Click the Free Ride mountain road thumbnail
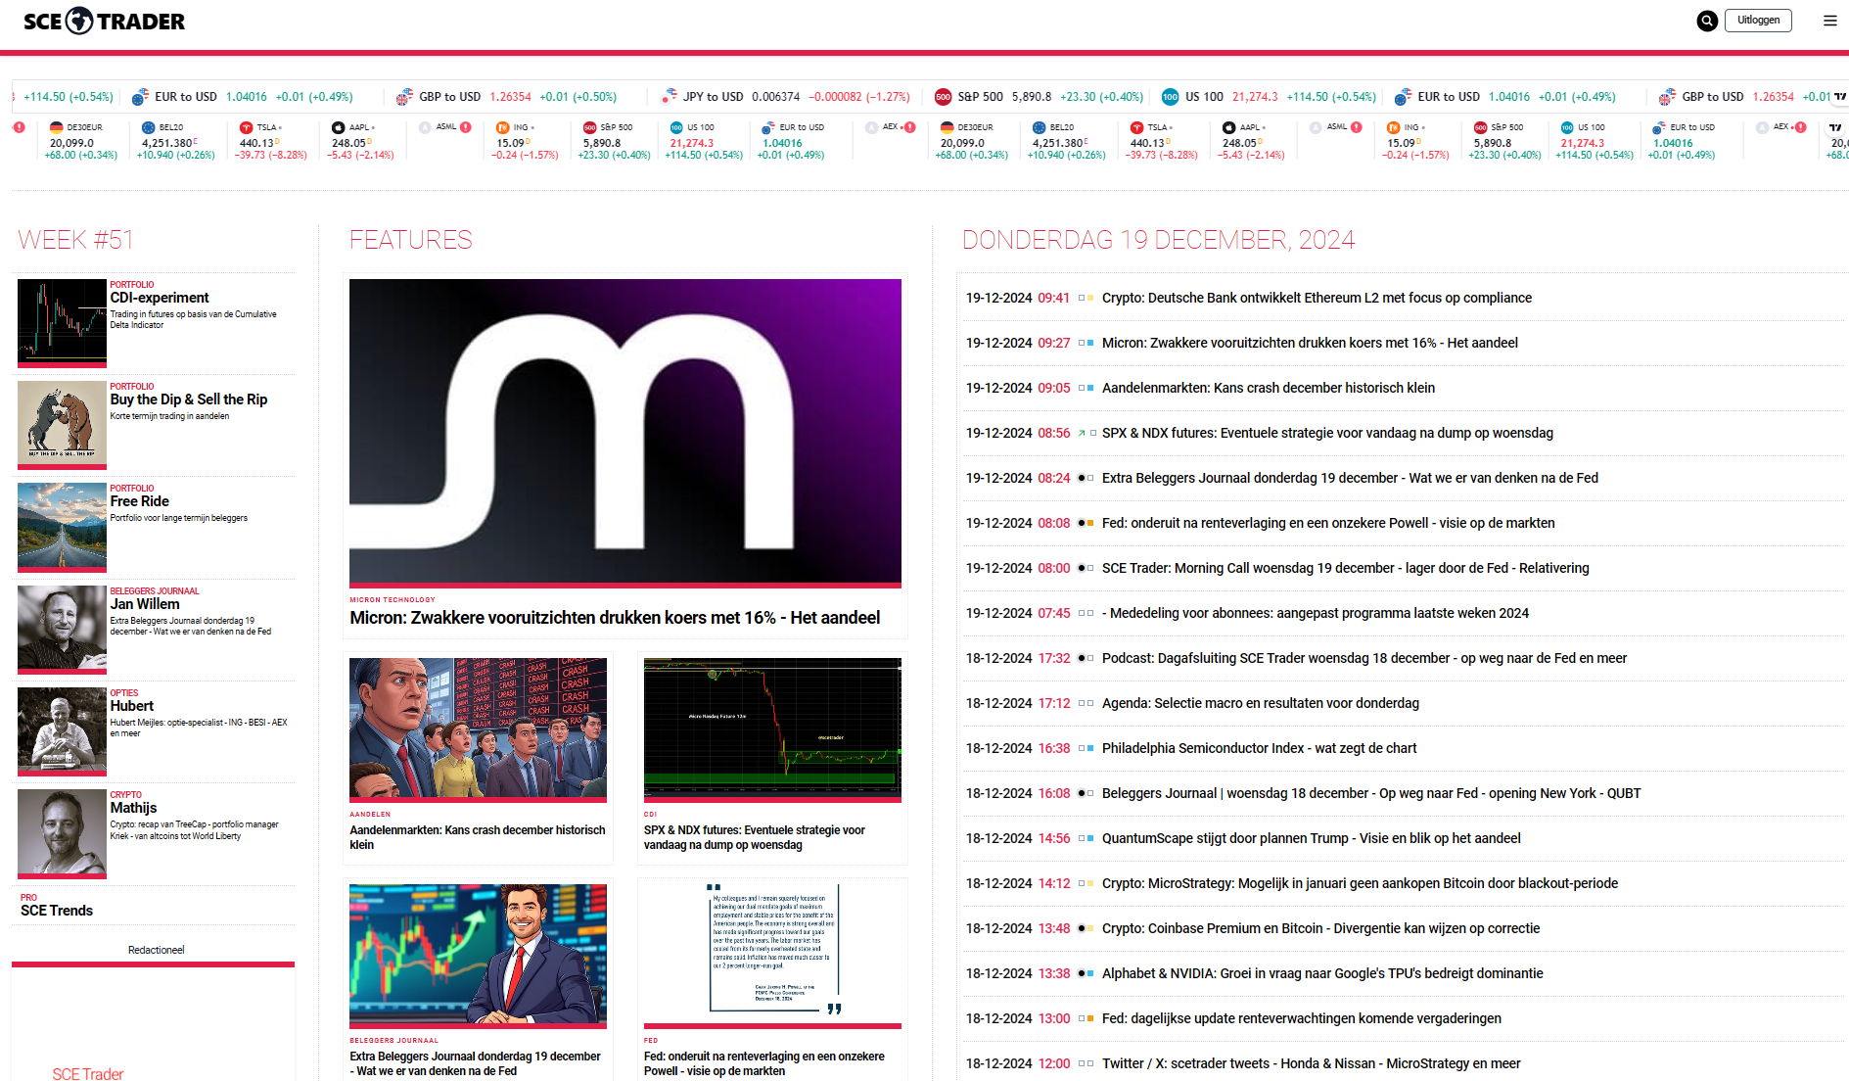Screen dimensions: 1849x1081 pos(62,526)
